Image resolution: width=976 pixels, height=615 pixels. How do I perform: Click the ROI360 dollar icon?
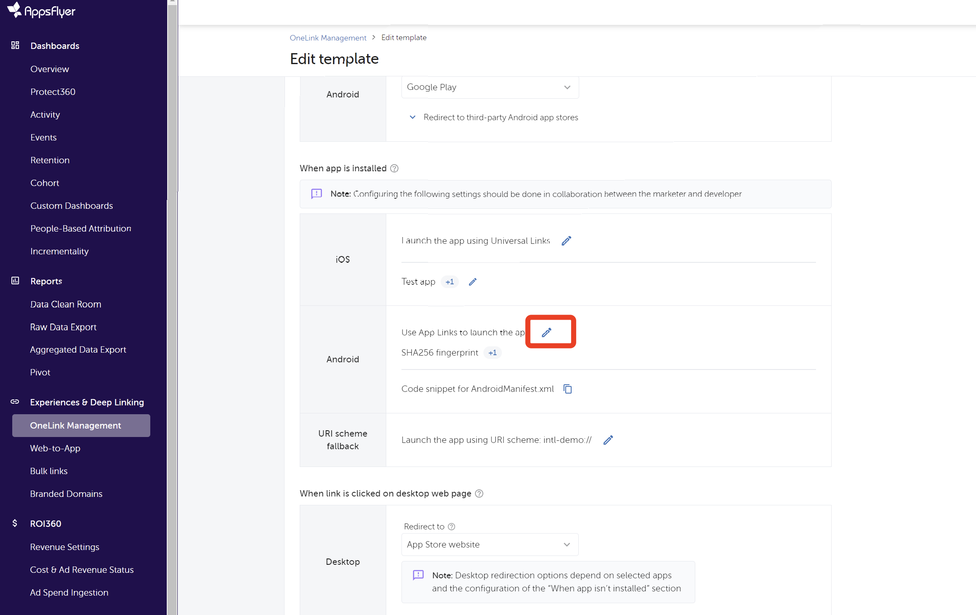coord(15,523)
